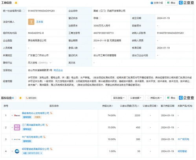Open shareholder 明阳智慧能源集团股份公司 link

(x=35, y=149)
